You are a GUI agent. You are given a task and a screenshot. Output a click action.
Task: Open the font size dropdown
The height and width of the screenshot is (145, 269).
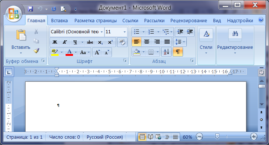(125, 32)
